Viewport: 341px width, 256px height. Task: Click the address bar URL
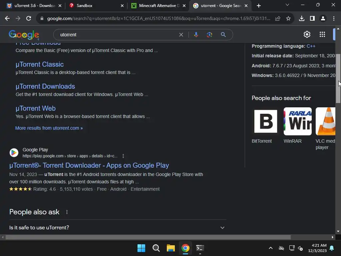[159, 19]
